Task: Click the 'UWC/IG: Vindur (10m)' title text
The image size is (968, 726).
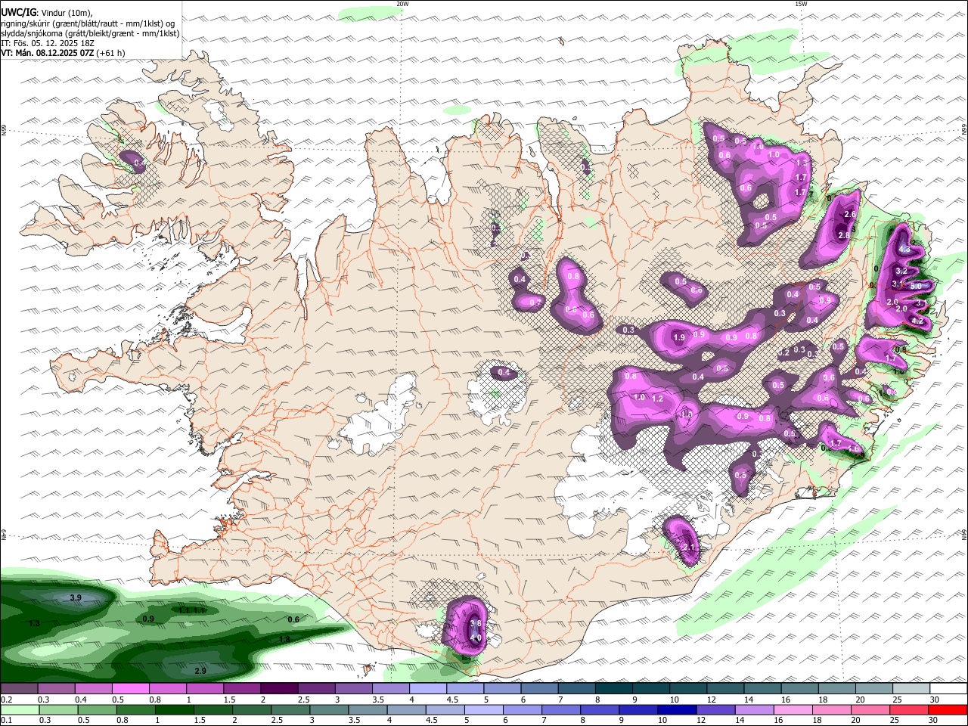Action: coord(46,13)
